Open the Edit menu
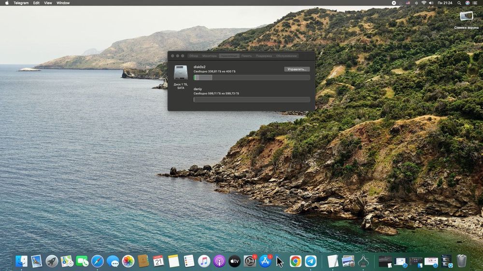The height and width of the screenshot is (271, 483). pos(36,3)
